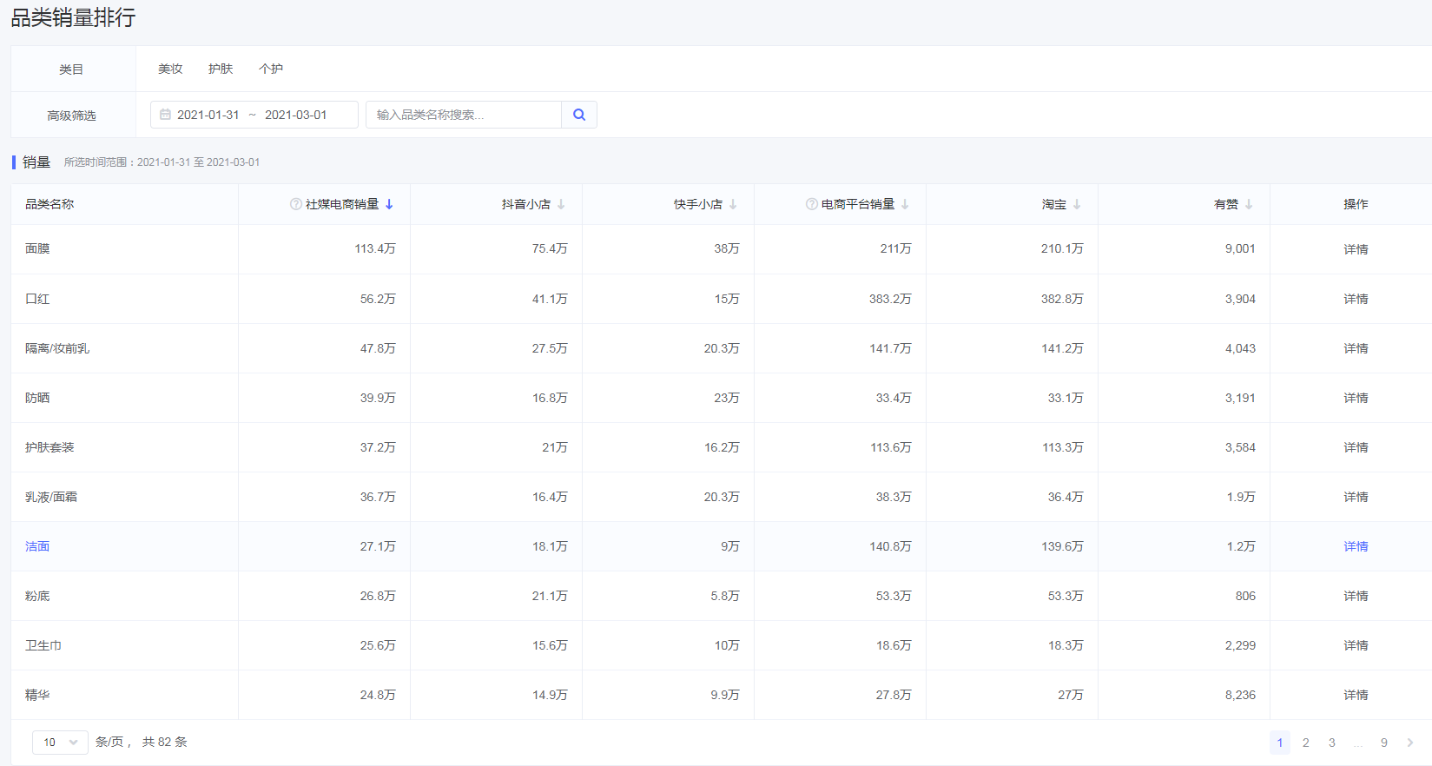Image resolution: width=1432 pixels, height=766 pixels.
Task: Click start date 2021-01-31 field
Action: [x=208, y=115]
